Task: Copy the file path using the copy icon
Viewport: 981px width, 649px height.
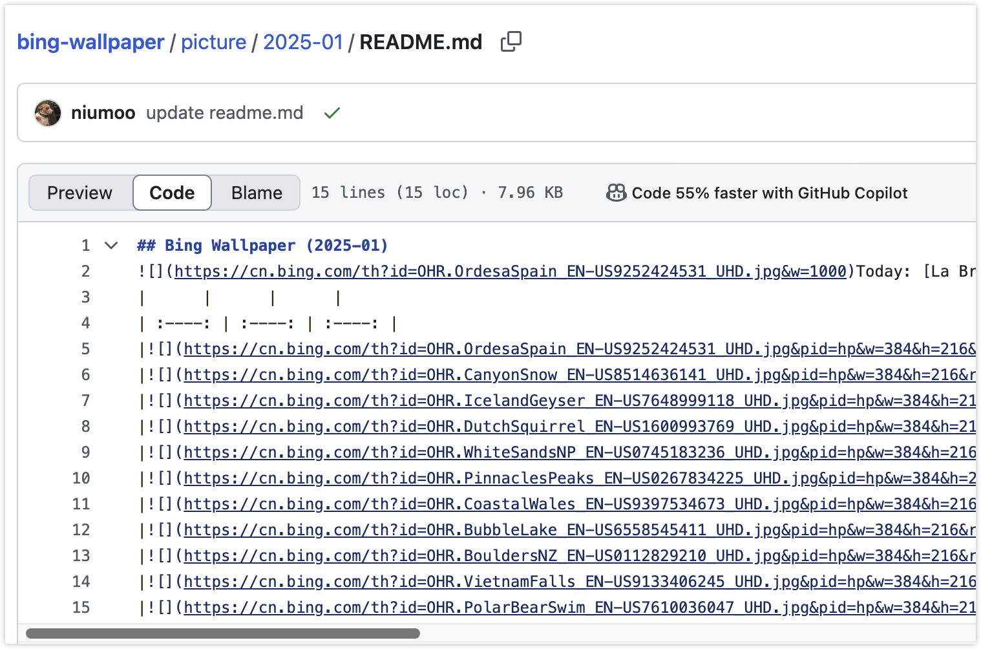Action: [511, 42]
